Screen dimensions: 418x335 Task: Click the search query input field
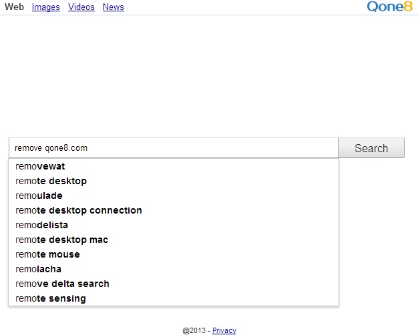(173, 148)
